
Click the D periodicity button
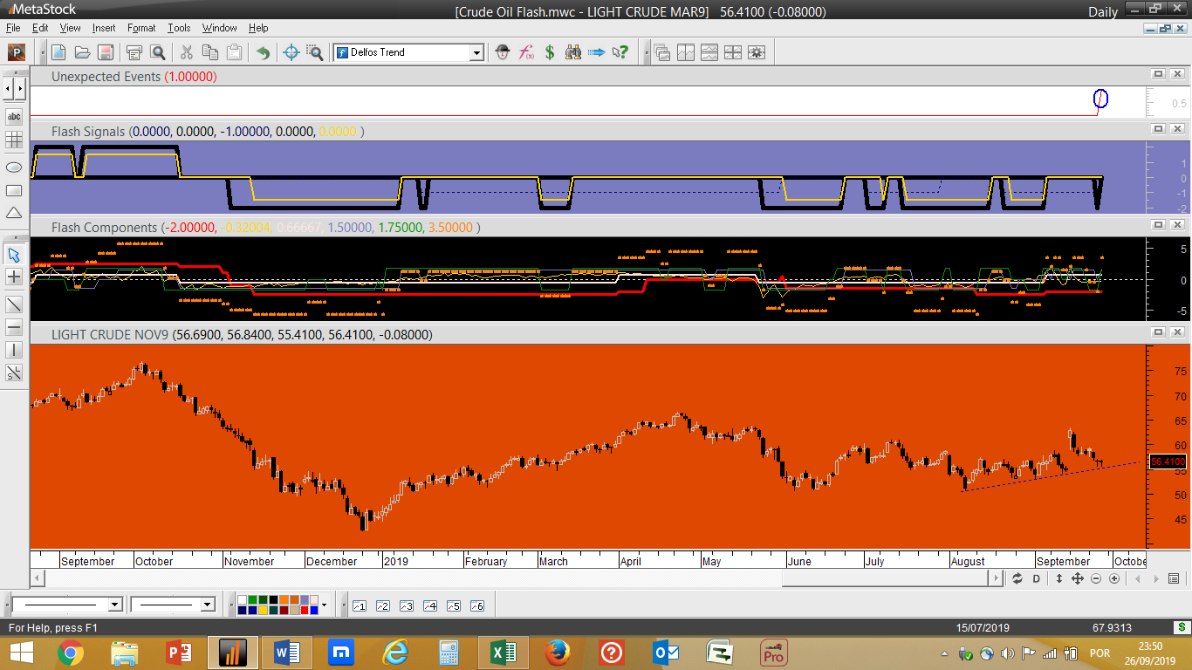(1037, 578)
